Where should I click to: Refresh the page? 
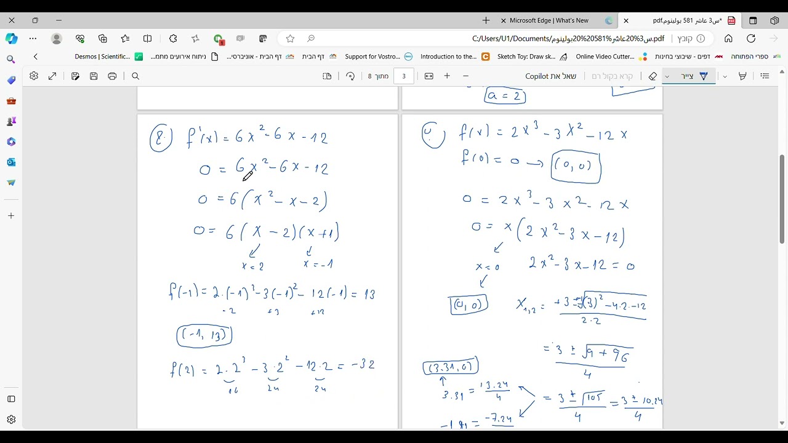(751, 38)
